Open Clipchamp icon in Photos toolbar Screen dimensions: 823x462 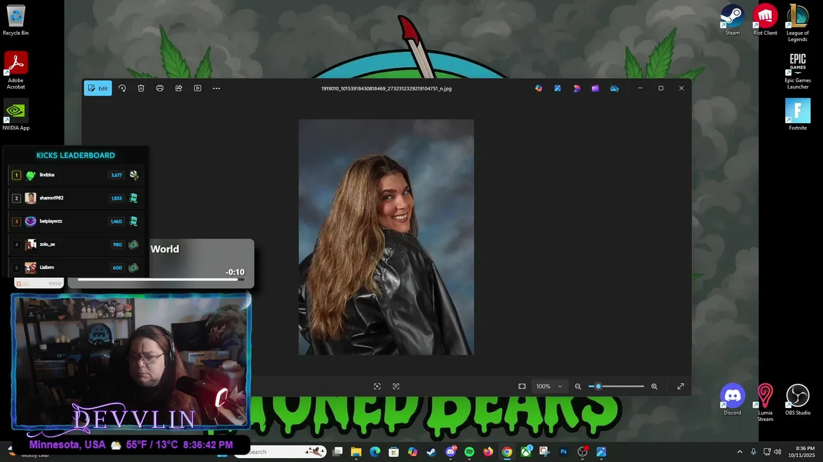[595, 89]
